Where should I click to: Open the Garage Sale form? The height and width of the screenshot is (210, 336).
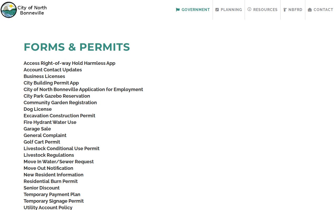click(x=37, y=129)
